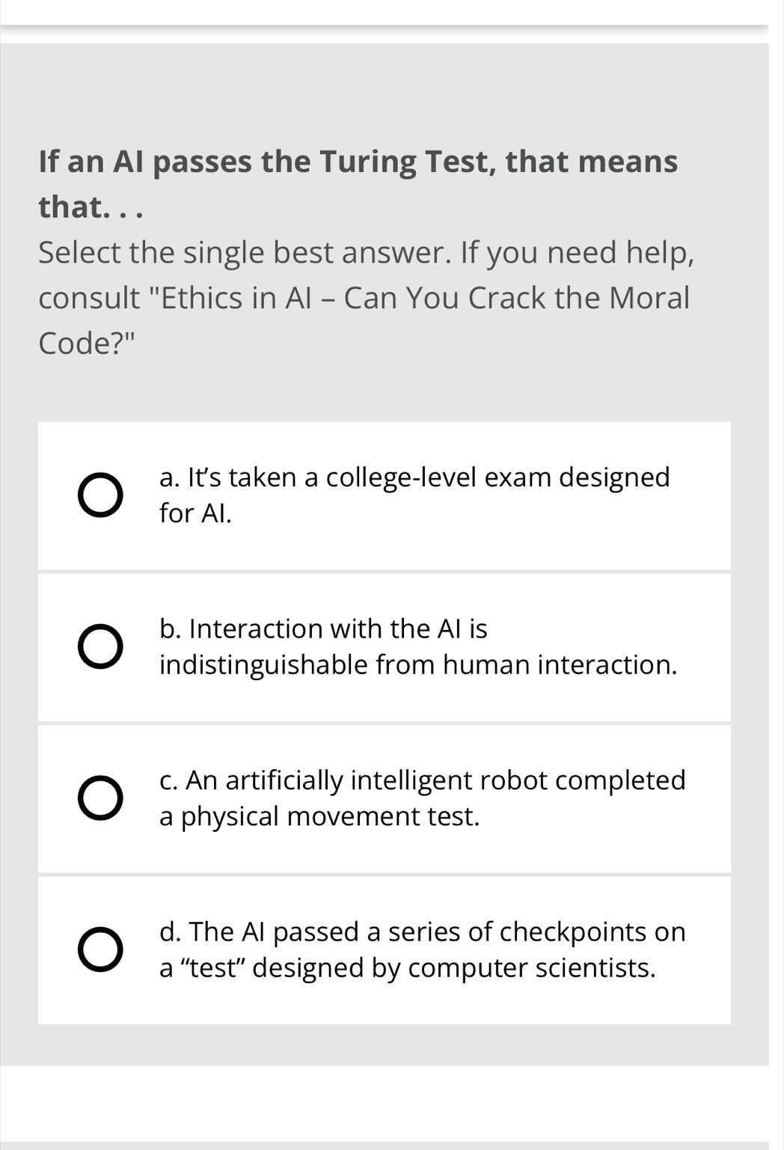Click the "Select the single best answer" instruction
The image size is (784, 1150).
point(243,253)
